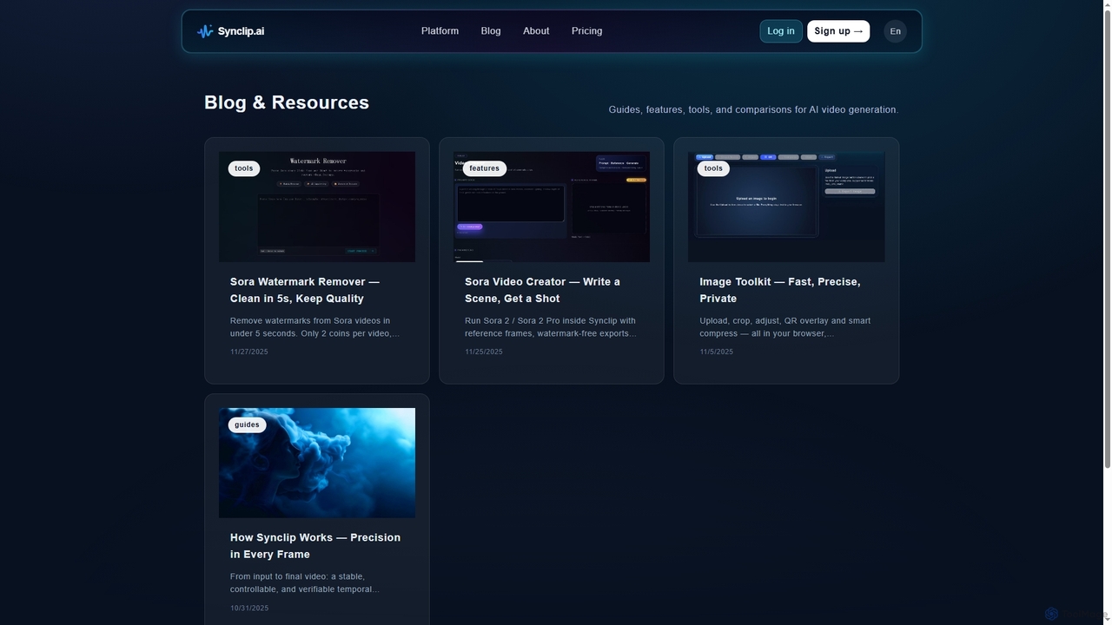Click the Upload, crop, adjust description text
The image size is (1112, 625).
click(785, 327)
